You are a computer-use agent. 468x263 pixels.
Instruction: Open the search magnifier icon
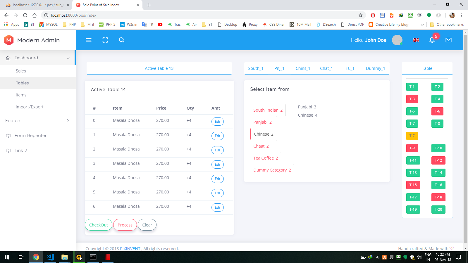(122, 40)
